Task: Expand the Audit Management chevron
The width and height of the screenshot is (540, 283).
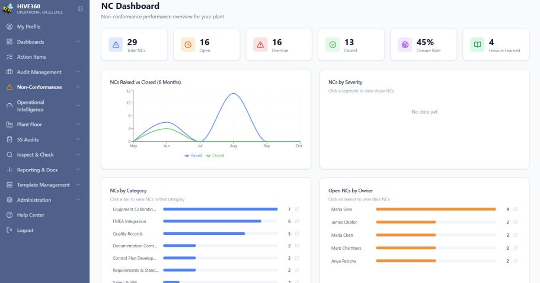Action: pyautogui.click(x=78, y=72)
